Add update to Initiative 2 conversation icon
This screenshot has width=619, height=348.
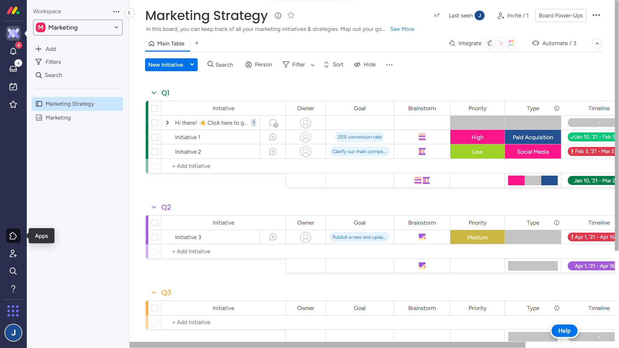(273, 152)
